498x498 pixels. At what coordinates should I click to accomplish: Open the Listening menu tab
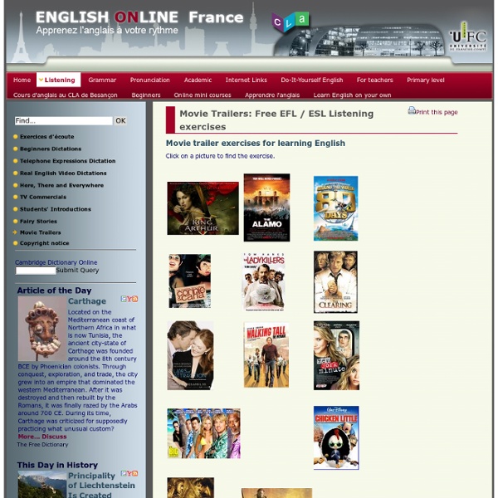(x=58, y=81)
